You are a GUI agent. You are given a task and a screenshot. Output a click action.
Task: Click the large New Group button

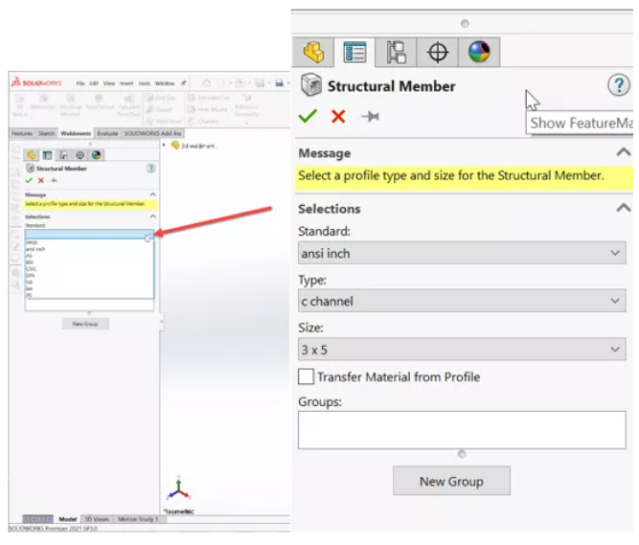pyautogui.click(x=451, y=481)
